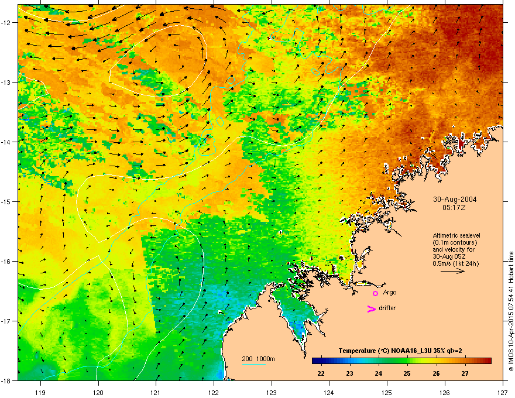Click the 200 1000m depth legend label
515x398 pixels.
coord(258,359)
